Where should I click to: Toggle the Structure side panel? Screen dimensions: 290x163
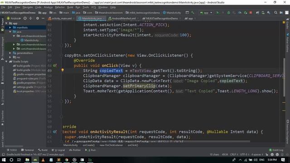[x=2, y=97]
